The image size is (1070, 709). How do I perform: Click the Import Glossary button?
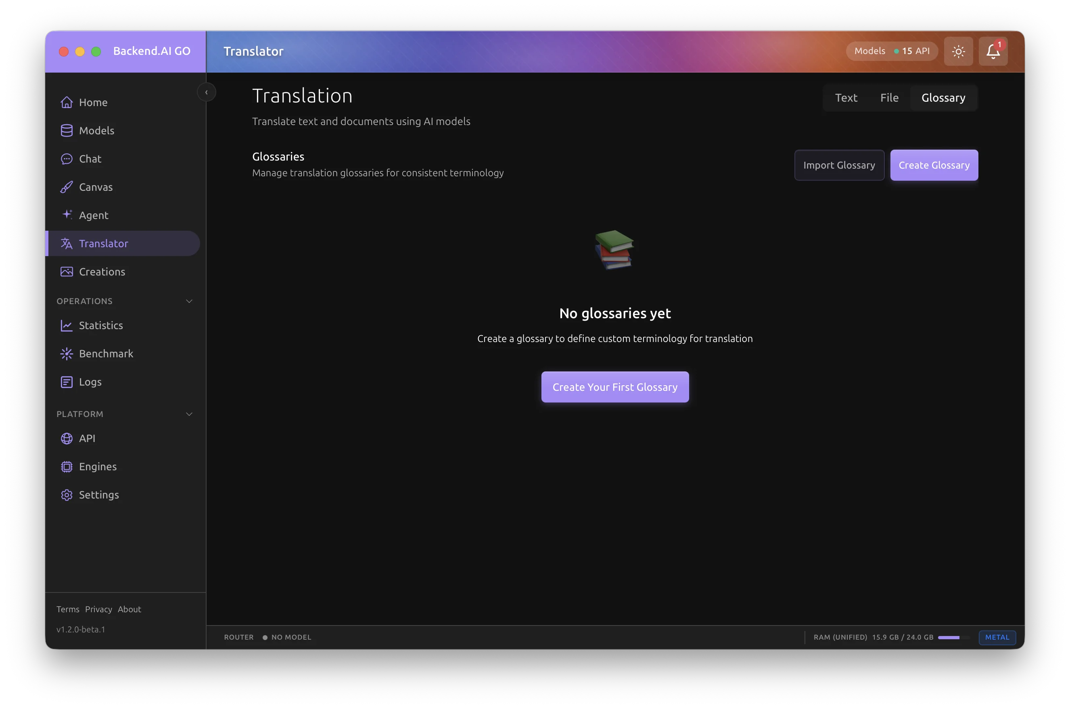(x=839, y=165)
